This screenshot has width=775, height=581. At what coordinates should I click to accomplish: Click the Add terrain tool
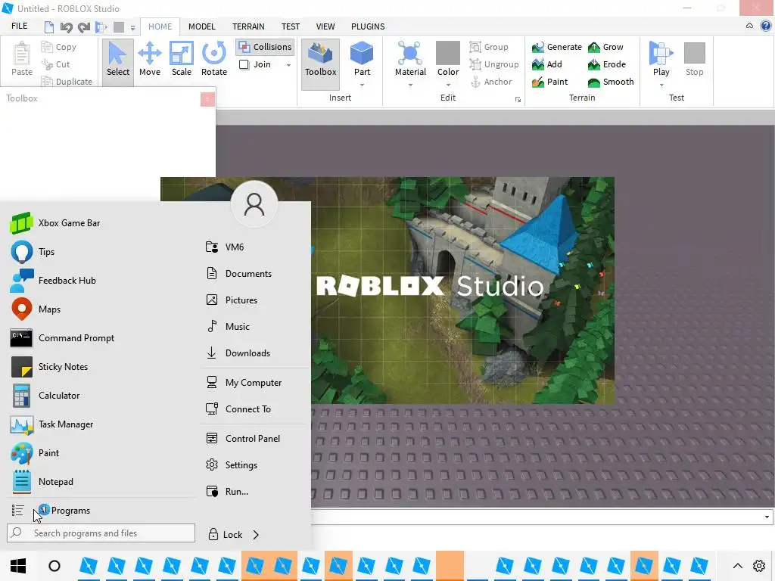coord(547,64)
